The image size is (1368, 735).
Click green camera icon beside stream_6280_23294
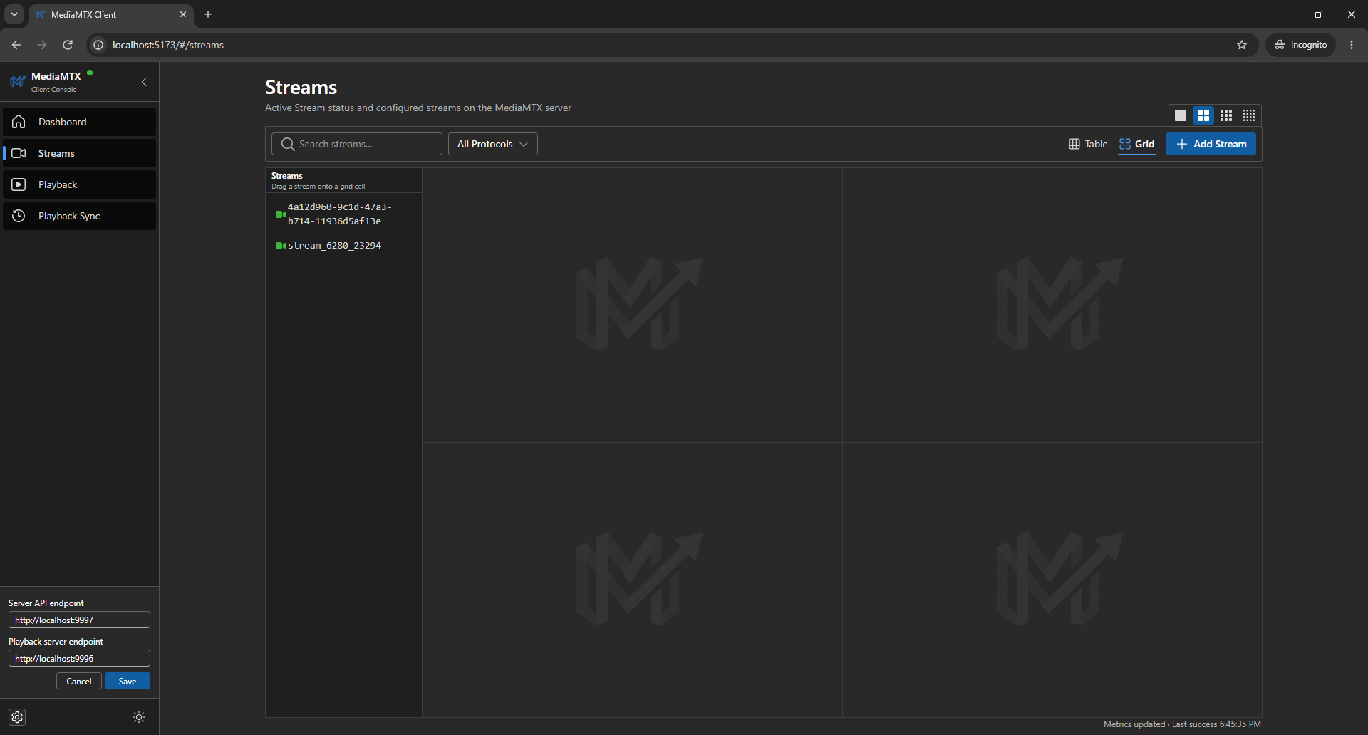pos(281,246)
